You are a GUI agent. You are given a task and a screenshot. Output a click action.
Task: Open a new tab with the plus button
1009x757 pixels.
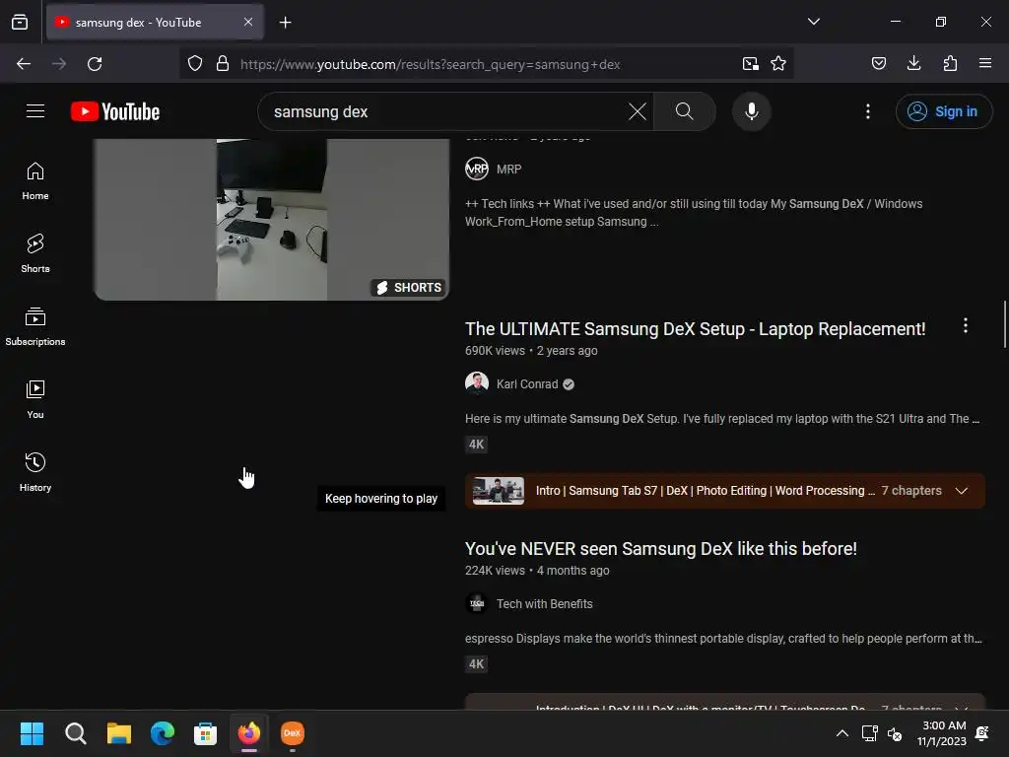285,23
